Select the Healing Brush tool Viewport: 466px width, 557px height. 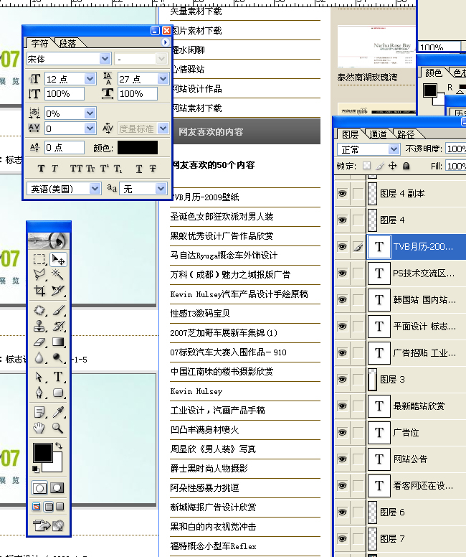click(x=39, y=311)
